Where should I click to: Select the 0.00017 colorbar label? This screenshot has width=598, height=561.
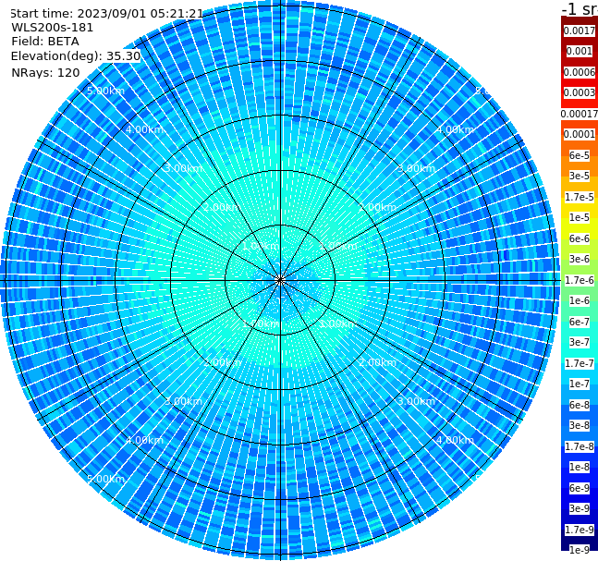[x=580, y=114]
